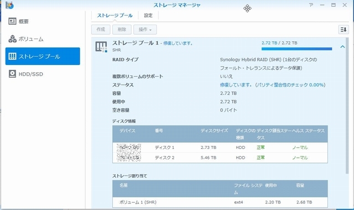Click the ディスクサイズ column header
This screenshot has width=354, height=210.
coord(215,131)
